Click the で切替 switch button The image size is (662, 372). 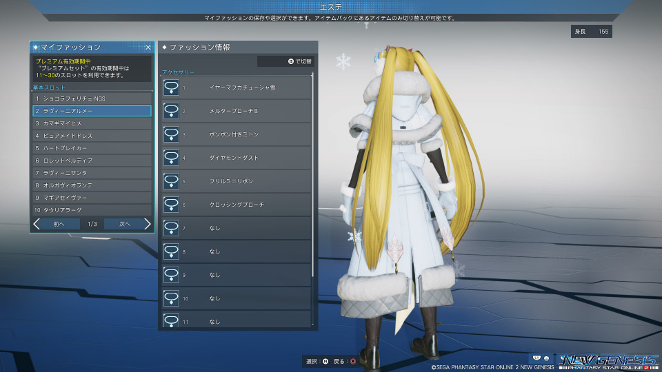point(285,61)
